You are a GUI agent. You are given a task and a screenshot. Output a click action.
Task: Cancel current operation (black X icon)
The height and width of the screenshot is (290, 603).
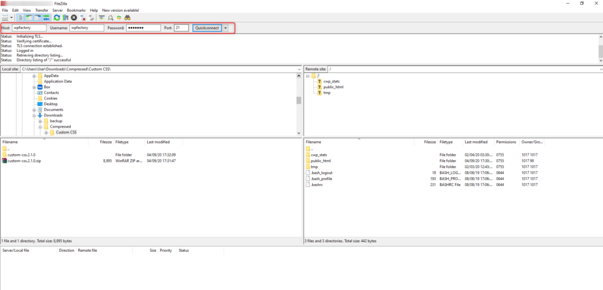(x=74, y=18)
